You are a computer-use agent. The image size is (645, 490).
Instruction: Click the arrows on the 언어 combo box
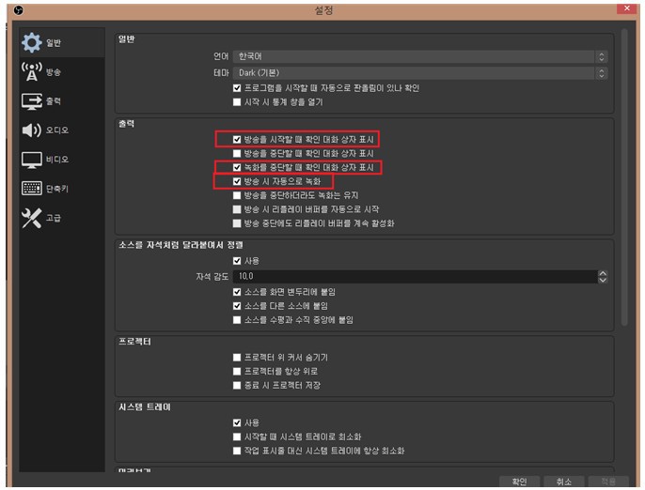tap(602, 56)
